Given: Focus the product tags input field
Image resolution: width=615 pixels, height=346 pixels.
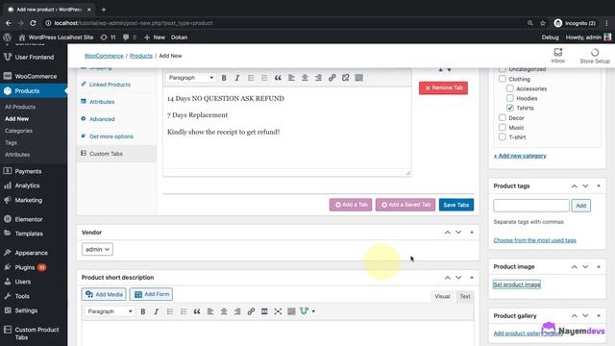Looking at the screenshot, I should point(531,205).
